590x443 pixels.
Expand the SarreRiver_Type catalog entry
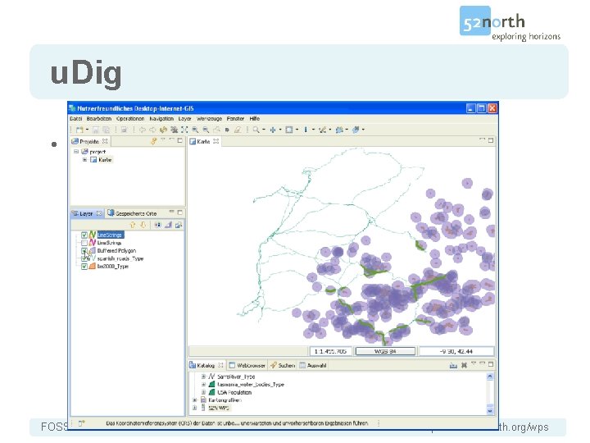click(203, 377)
